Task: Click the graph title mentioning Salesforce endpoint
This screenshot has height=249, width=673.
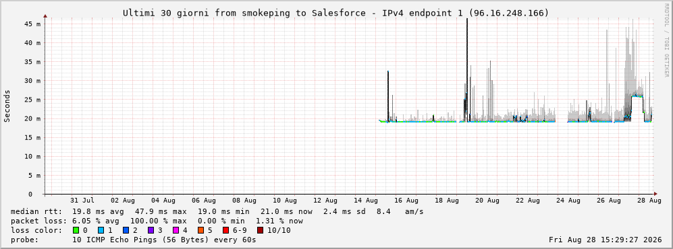Action: tap(335, 13)
